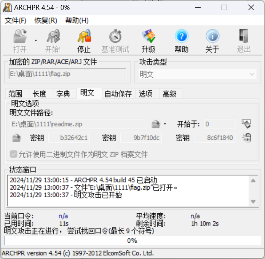Click the 平均速度 value n/a

[195, 216]
